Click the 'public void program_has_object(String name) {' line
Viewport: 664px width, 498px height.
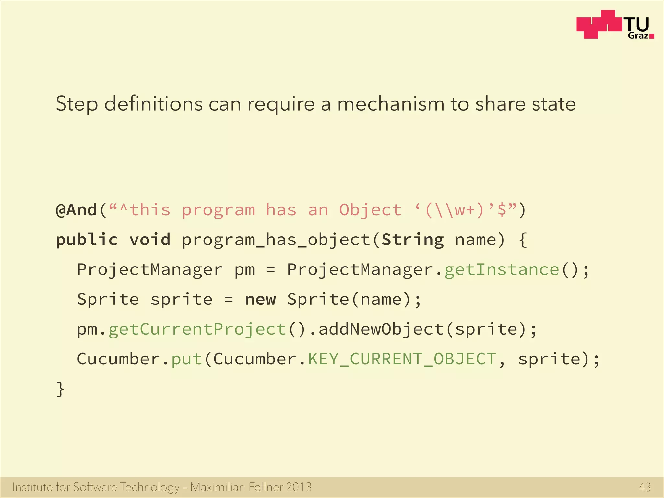tap(292, 240)
